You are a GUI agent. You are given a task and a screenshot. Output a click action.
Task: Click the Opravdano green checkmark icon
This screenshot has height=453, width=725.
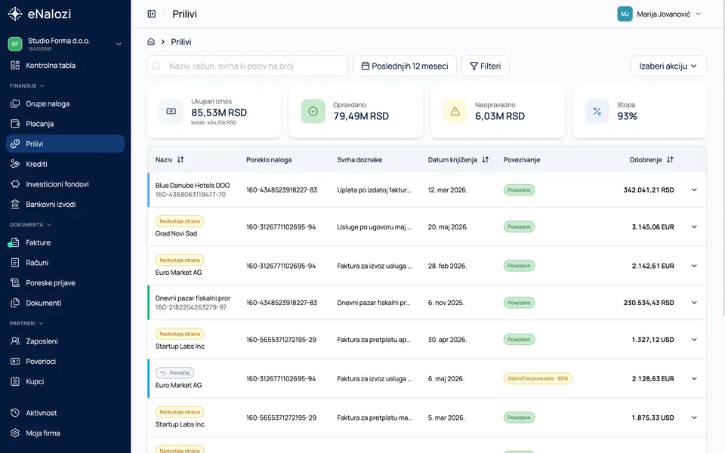pos(313,112)
